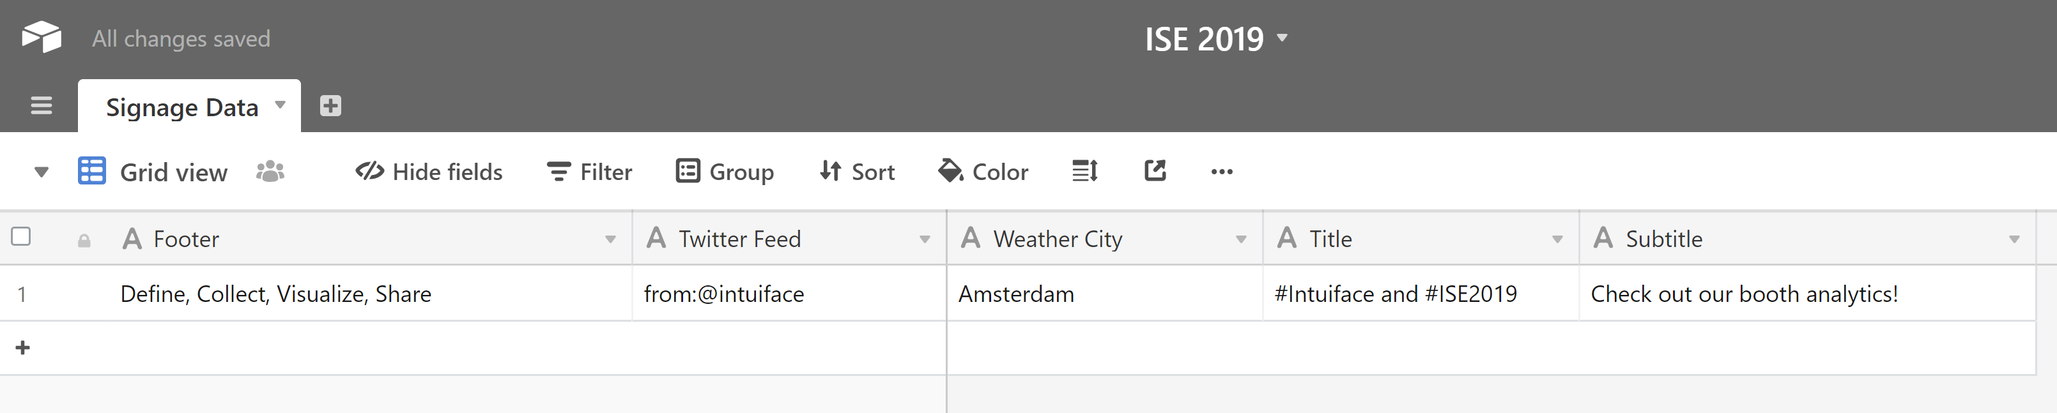Click the Grid view name

(x=173, y=172)
